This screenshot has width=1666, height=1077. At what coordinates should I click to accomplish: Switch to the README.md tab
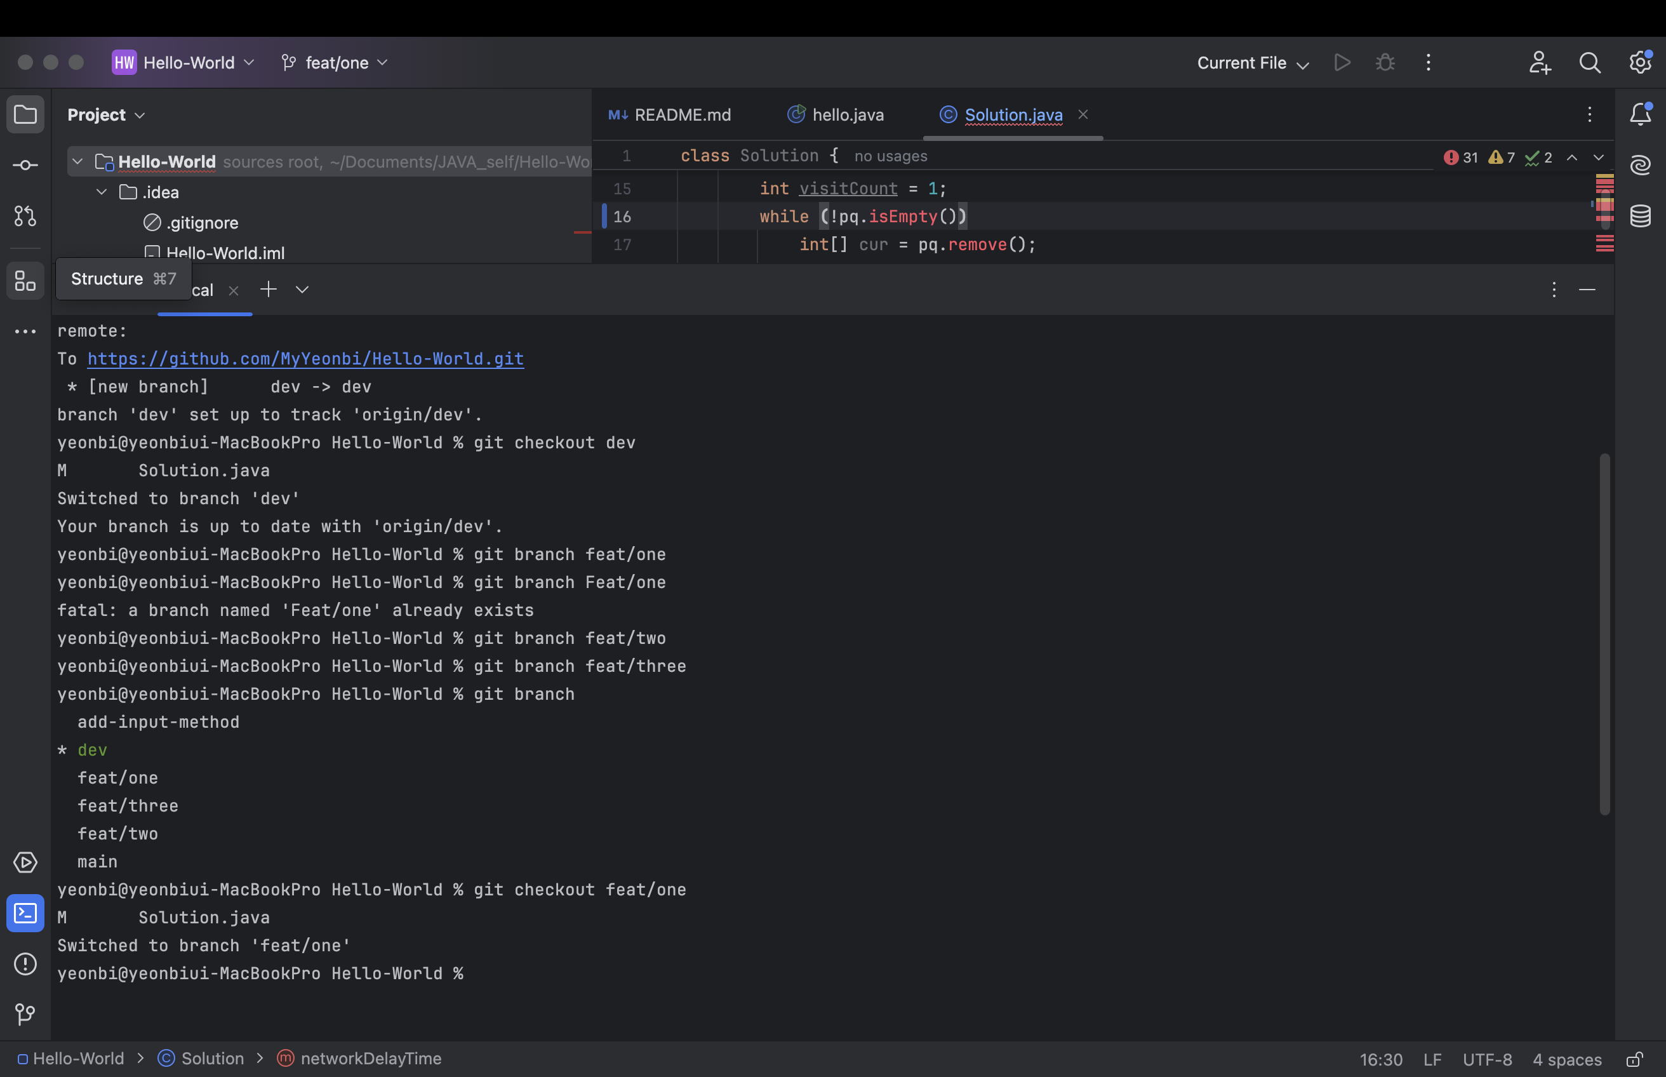coord(670,115)
